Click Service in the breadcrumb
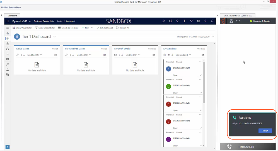Viewport: 278px width, 151px height. pos(60,21)
